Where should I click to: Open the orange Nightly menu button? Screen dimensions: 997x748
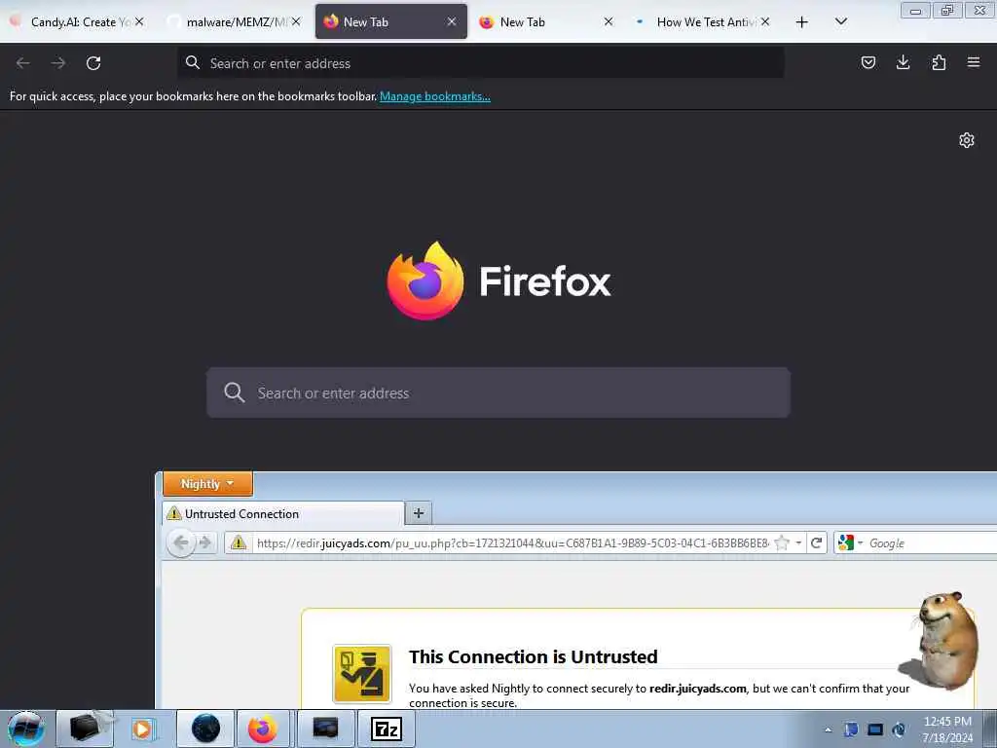(208, 484)
